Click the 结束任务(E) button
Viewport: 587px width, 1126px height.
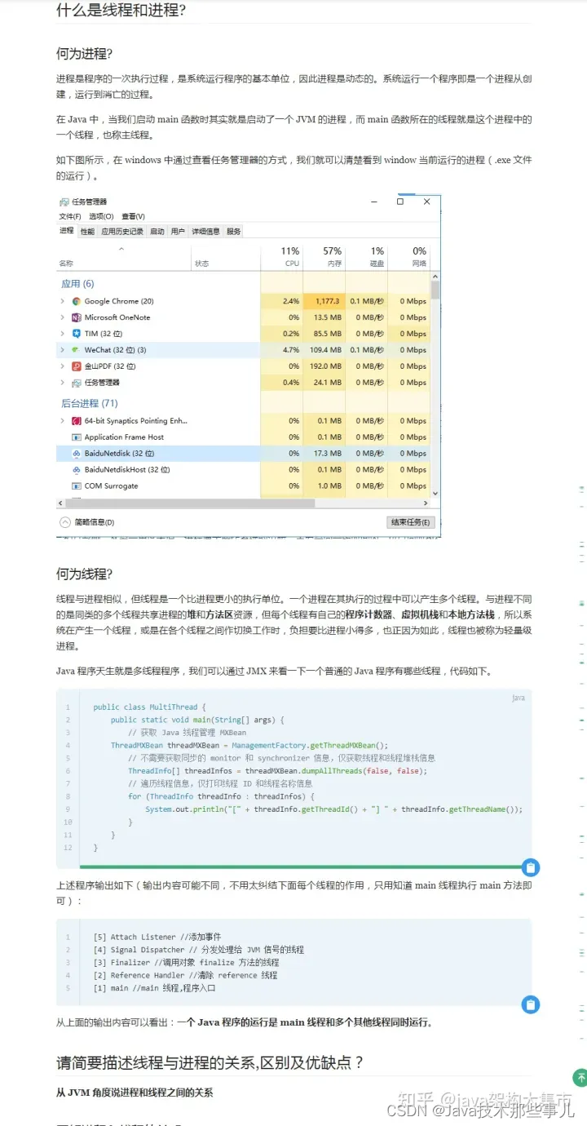point(410,522)
